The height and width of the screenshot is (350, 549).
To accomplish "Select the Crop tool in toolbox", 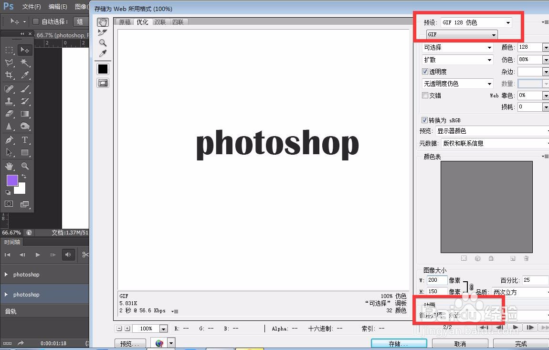I will tap(9, 75).
